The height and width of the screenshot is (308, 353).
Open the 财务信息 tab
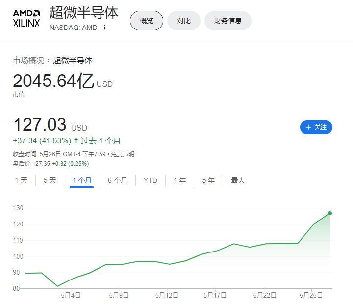click(228, 21)
